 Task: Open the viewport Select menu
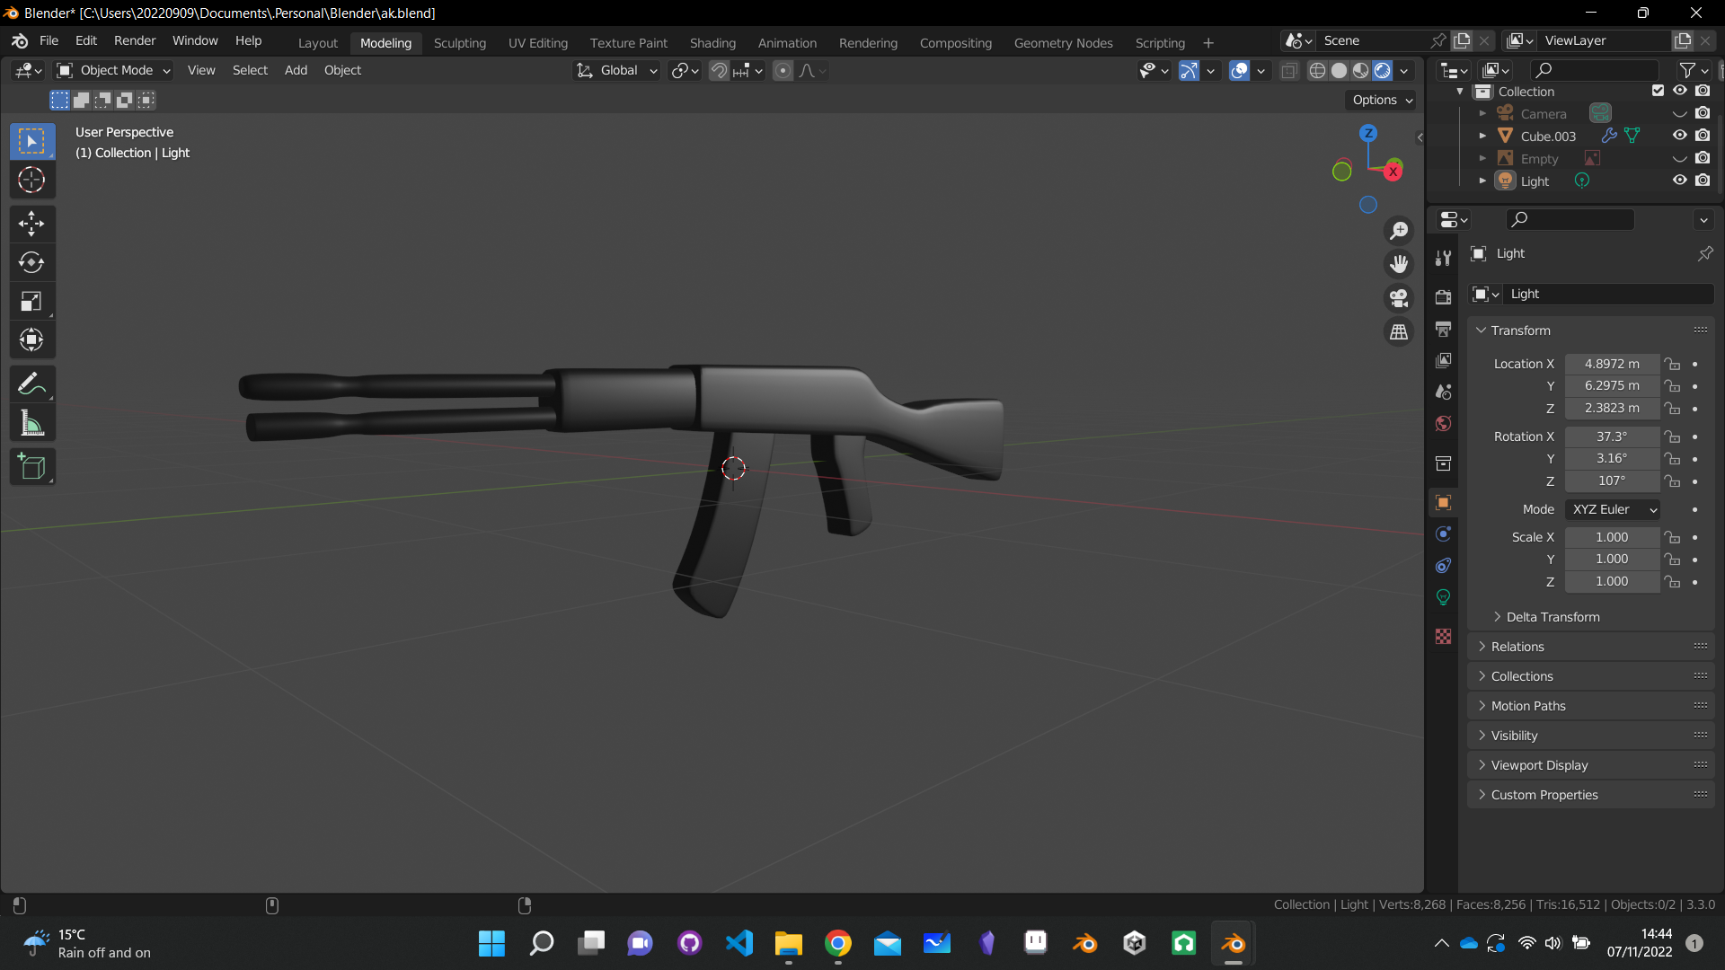[250, 70]
